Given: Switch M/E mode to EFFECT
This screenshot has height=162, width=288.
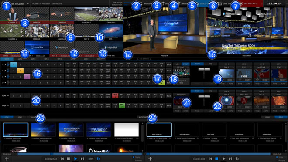Looking at the screenshot, I should pos(185,64).
